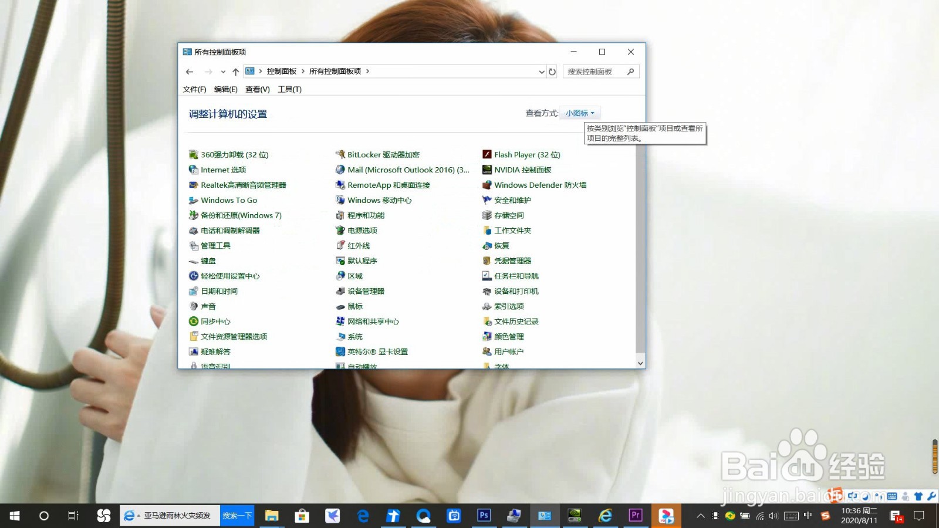Open the 查看(V) menu
The width and height of the screenshot is (939, 528).
(258, 89)
